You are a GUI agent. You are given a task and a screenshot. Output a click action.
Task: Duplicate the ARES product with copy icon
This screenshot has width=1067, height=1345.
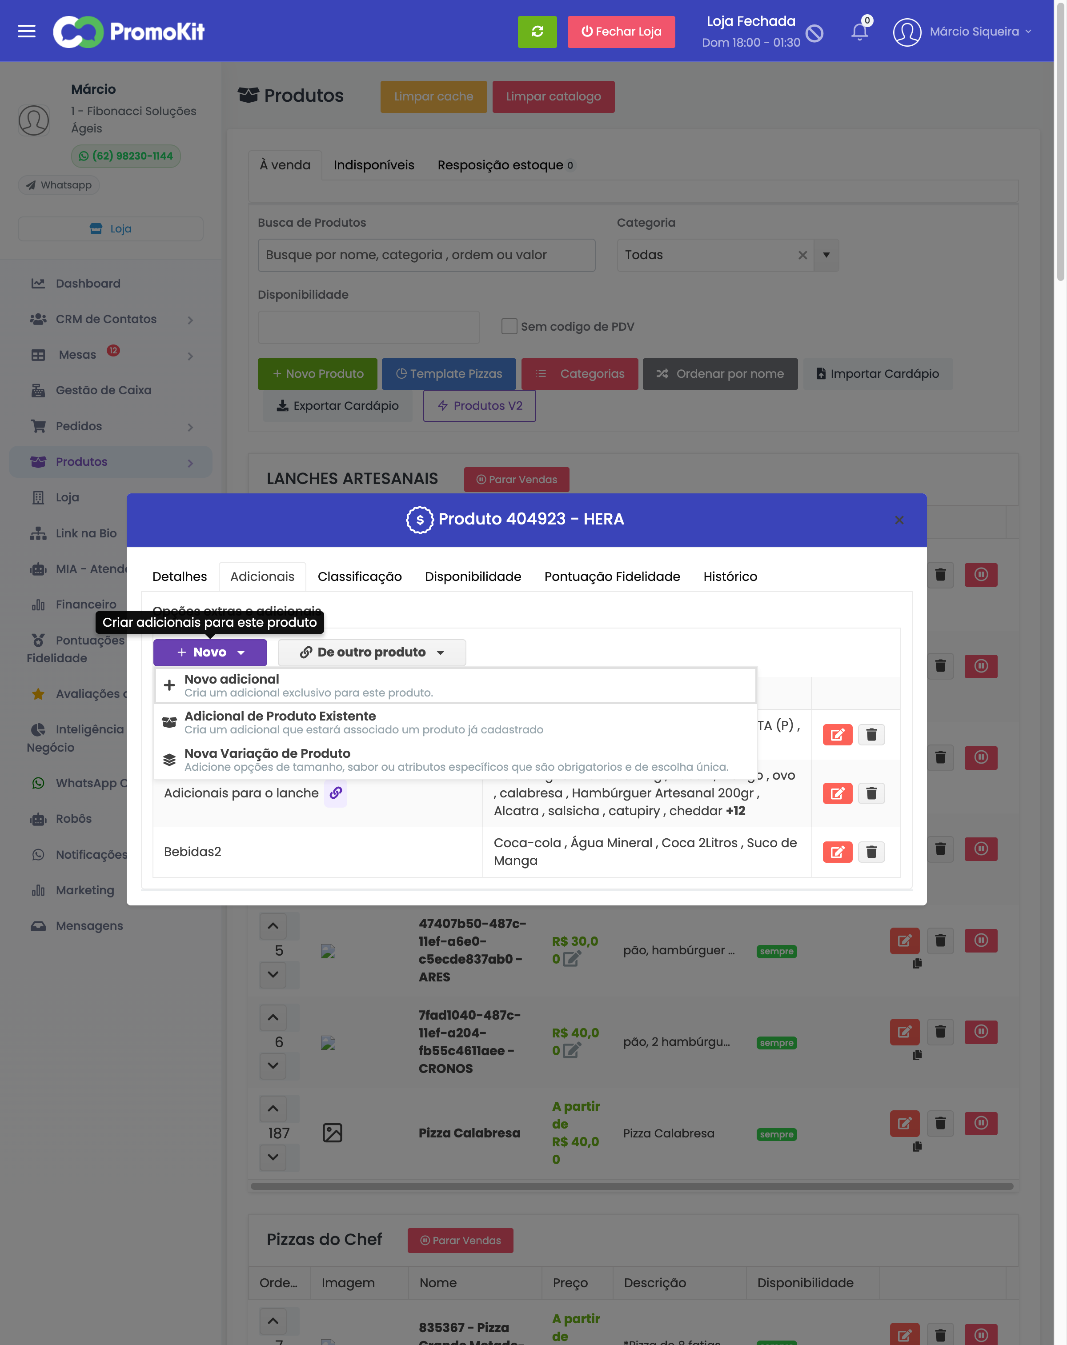click(917, 963)
